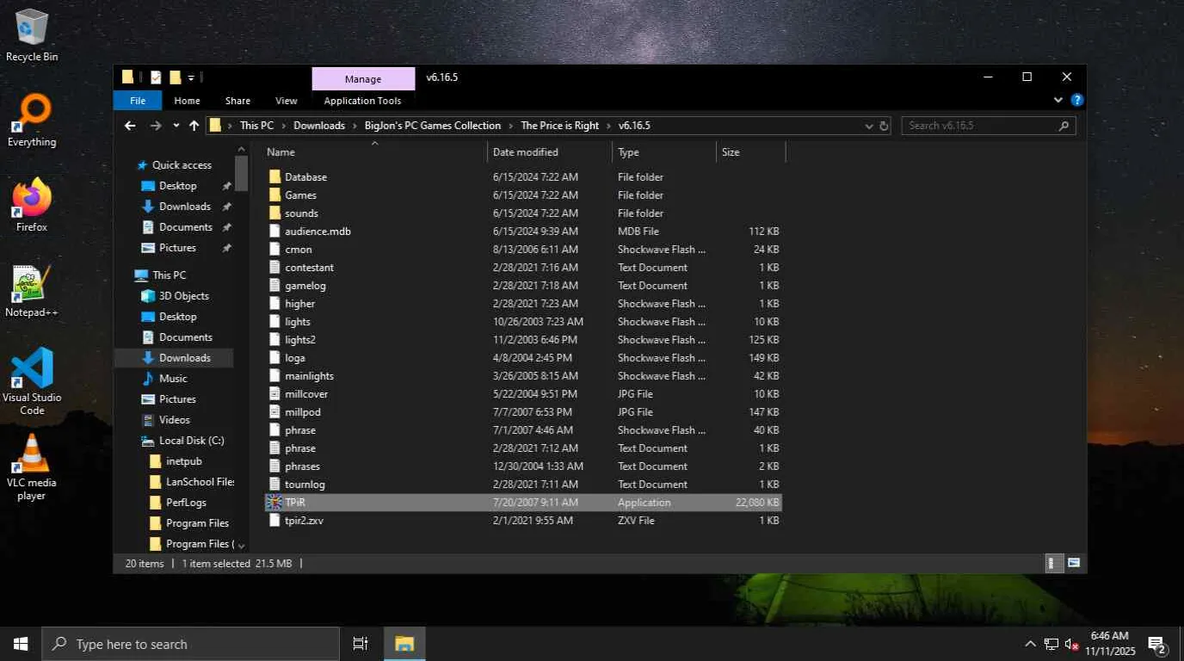Click the chevron after Downloads in address bar
Image resolution: width=1184 pixels, height=661 pixels.
click(355, 126)
